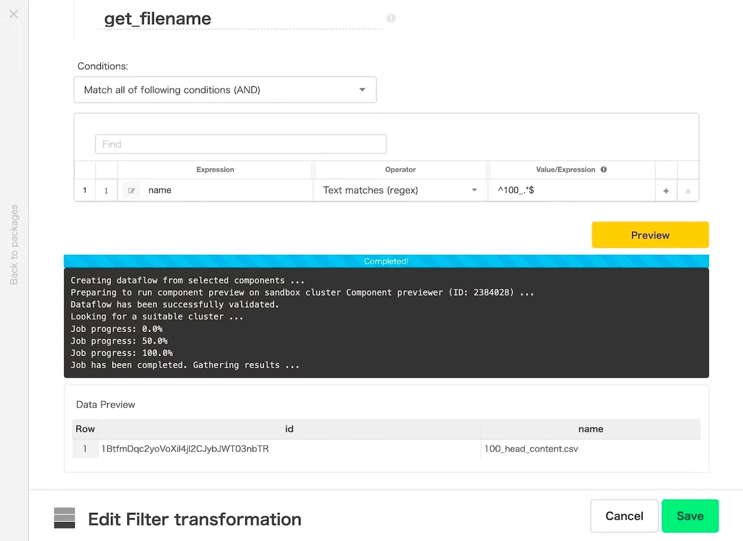Viewport: 743px width, 541px height.
Task: Remove the condition with the x icon
Action: [688, 191]
